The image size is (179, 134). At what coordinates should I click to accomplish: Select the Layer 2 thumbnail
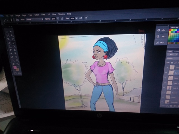(x=170, y=83)
